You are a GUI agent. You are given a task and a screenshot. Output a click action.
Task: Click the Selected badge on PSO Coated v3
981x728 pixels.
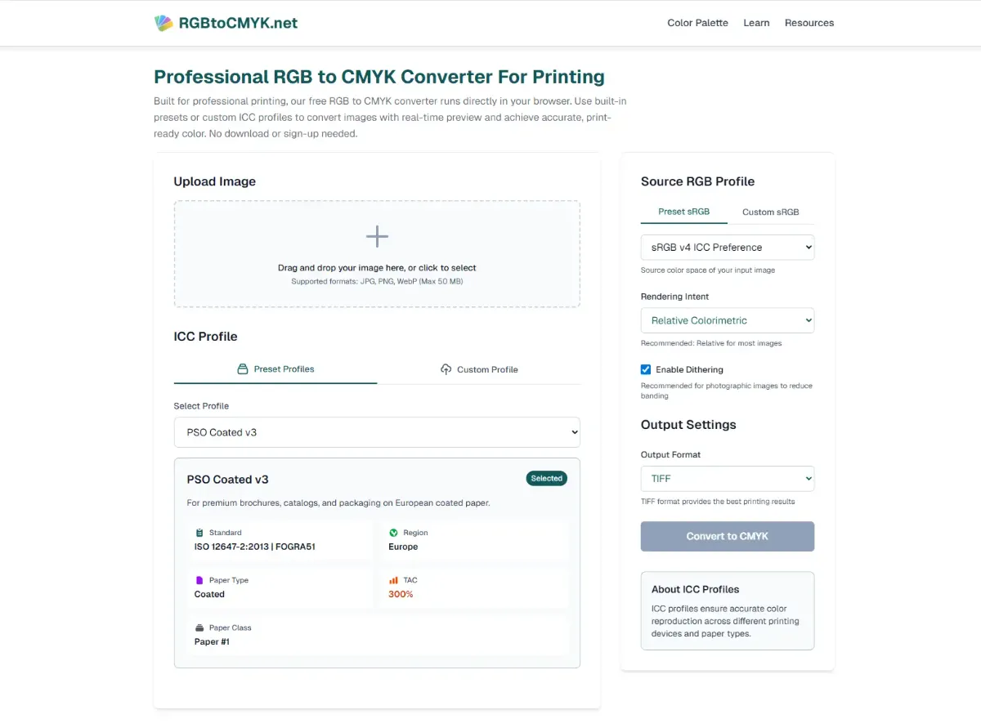point(546,479)
